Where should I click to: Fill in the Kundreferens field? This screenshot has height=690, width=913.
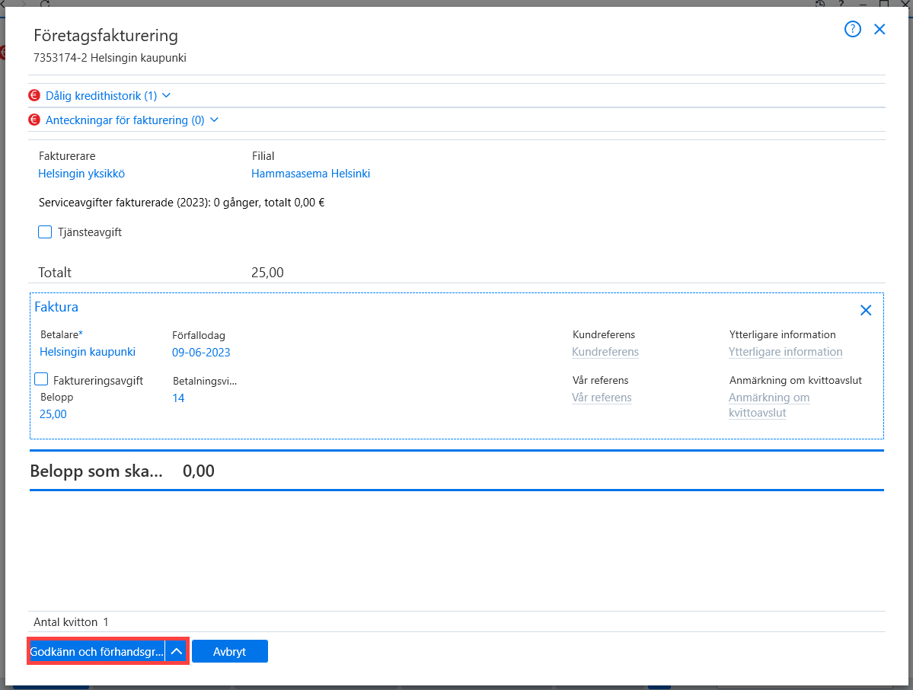[605, 352]
